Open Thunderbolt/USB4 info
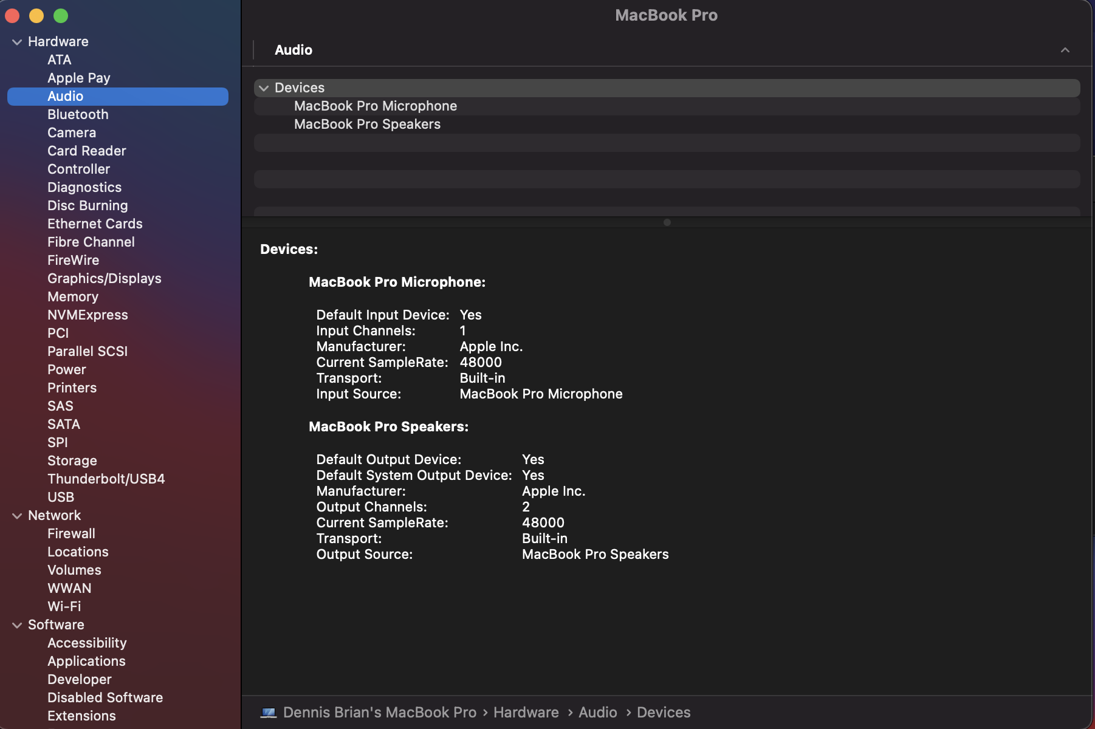Screen dimensions: 1095x729 click(x=106, y=479)
